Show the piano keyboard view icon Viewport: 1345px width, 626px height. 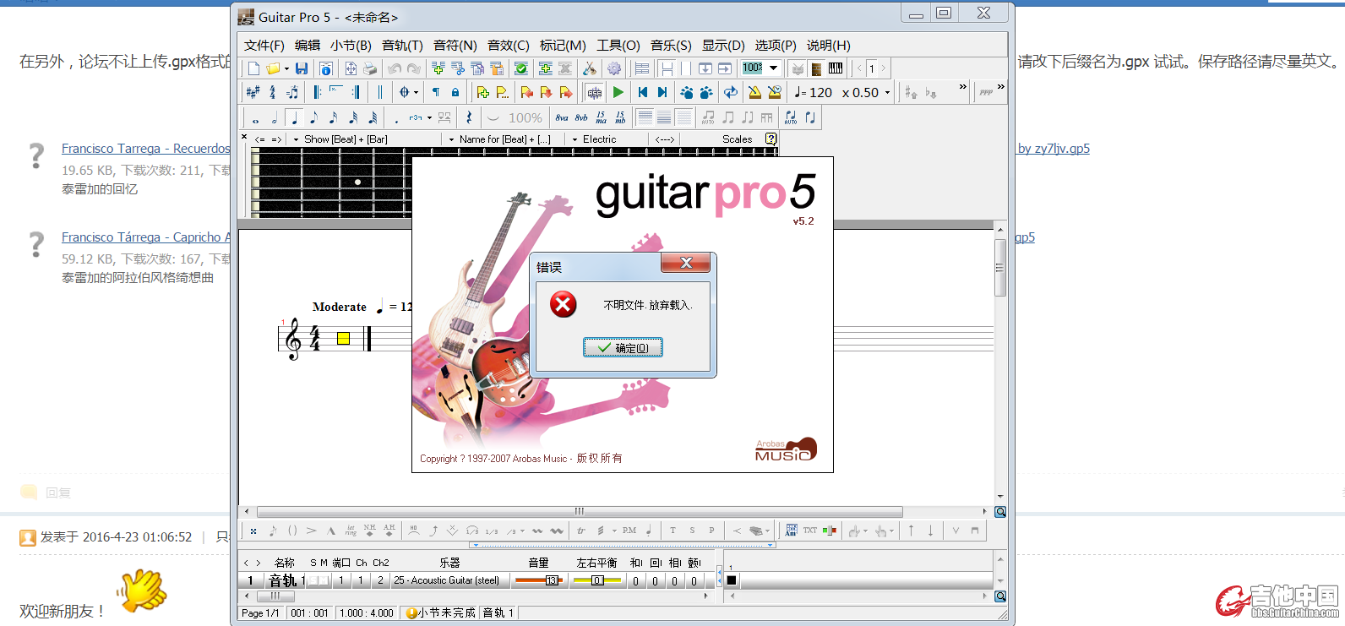click(836, 68)
